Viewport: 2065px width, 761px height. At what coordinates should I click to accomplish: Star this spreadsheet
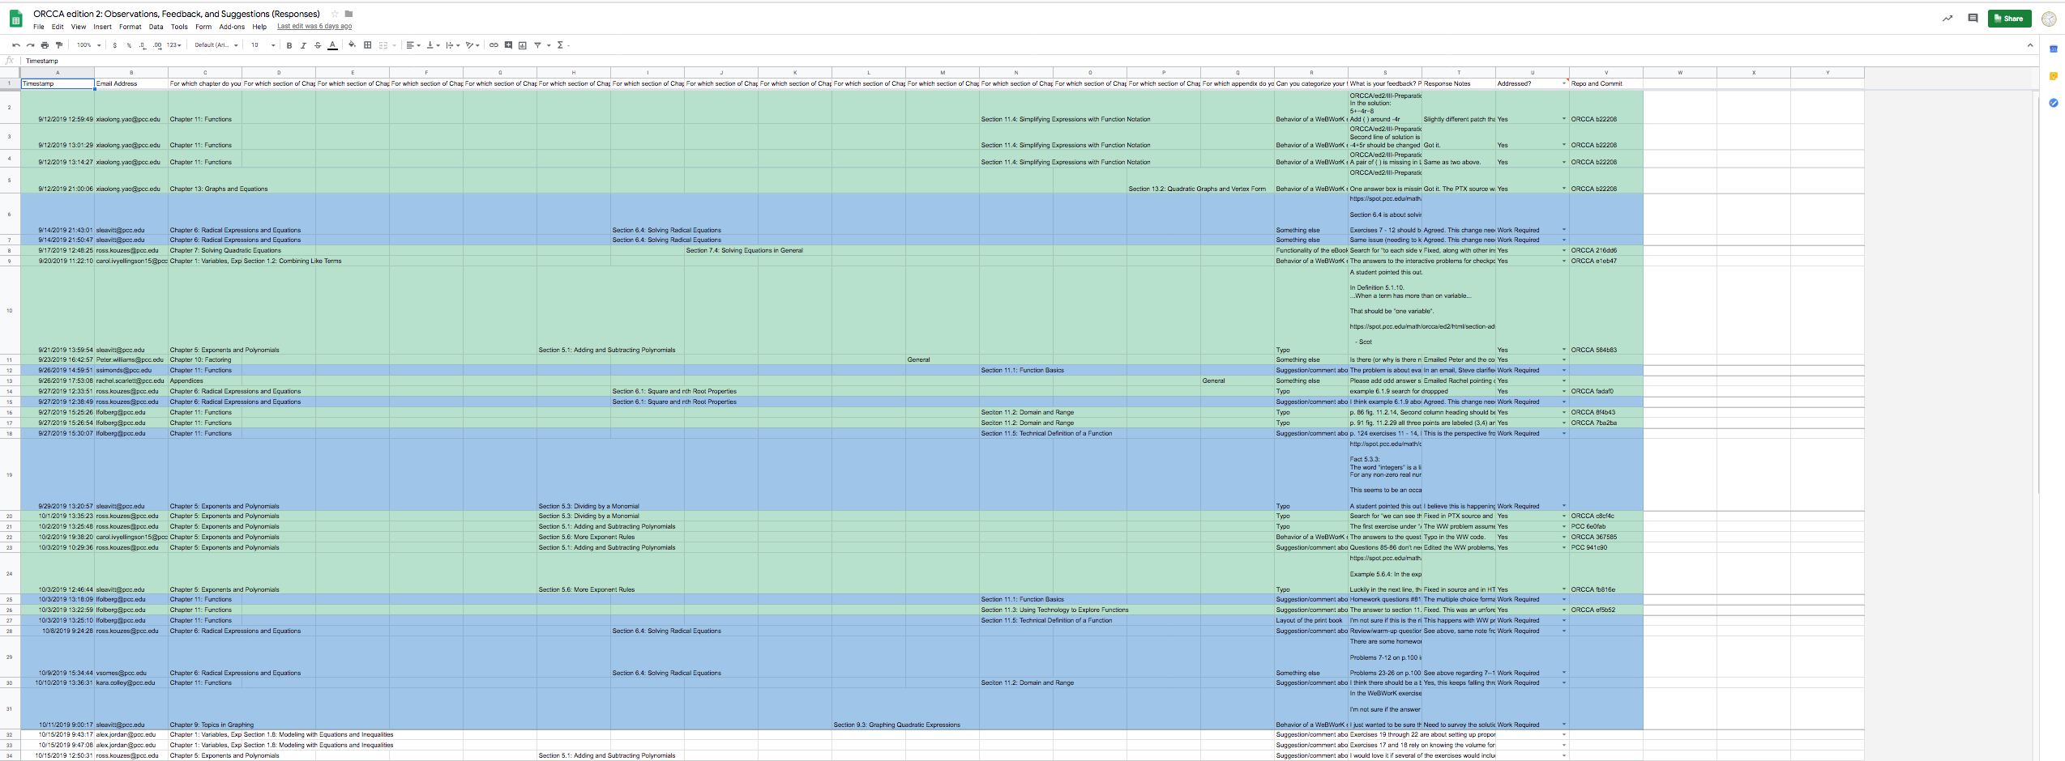[335, 14]
